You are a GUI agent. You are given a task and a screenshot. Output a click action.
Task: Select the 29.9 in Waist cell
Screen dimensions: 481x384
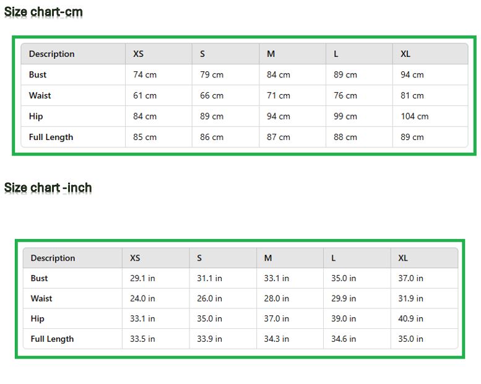tap(344, 299)
